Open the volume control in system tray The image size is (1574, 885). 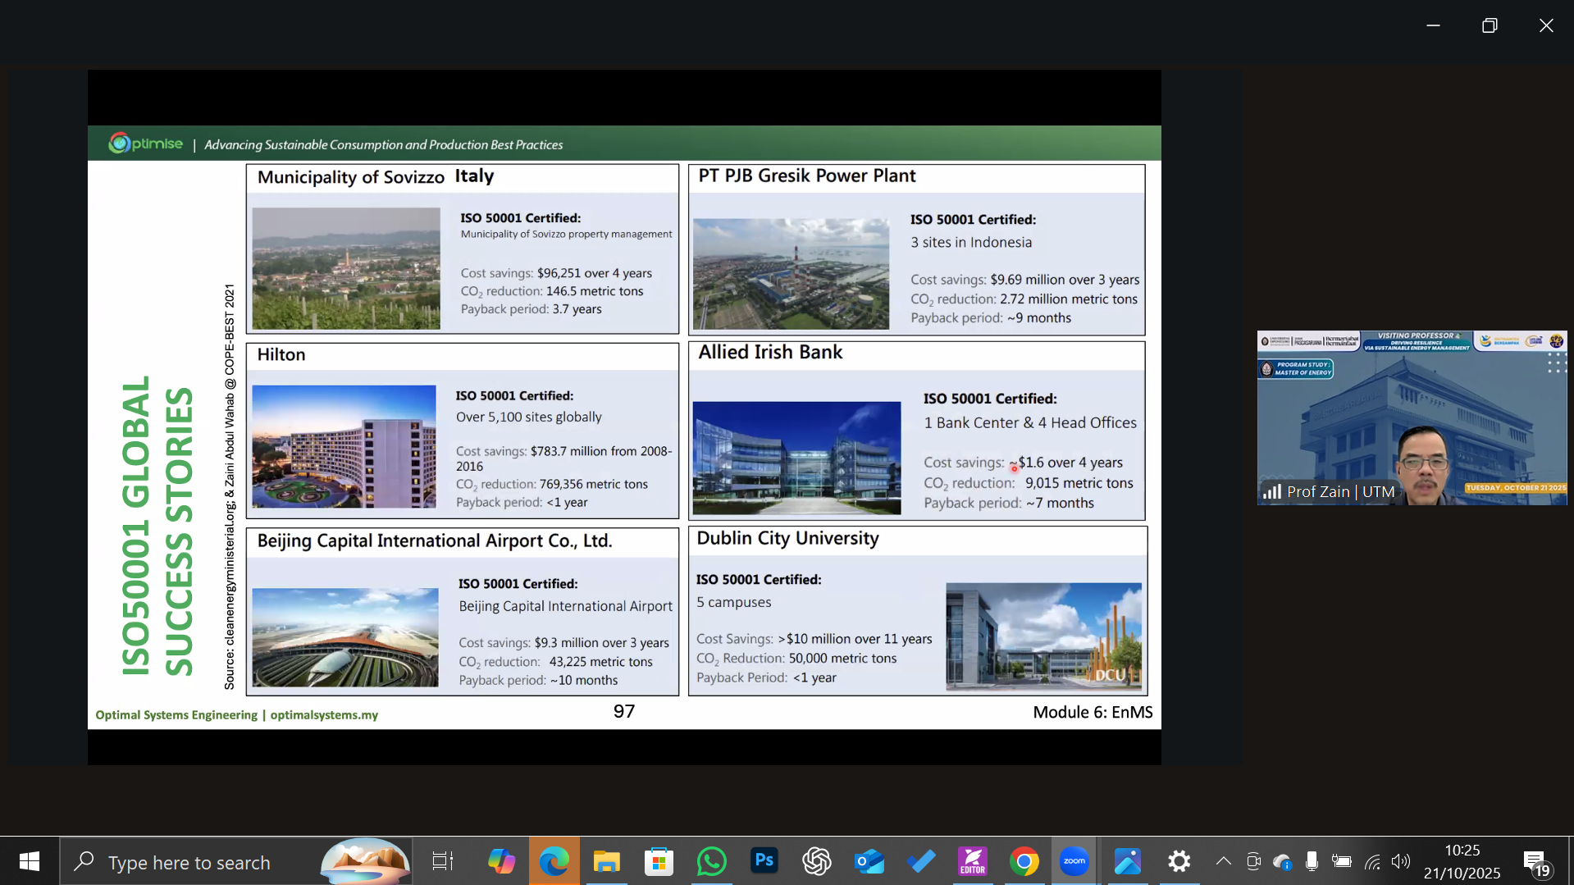pyautogui.click(x=1401, y=861)
